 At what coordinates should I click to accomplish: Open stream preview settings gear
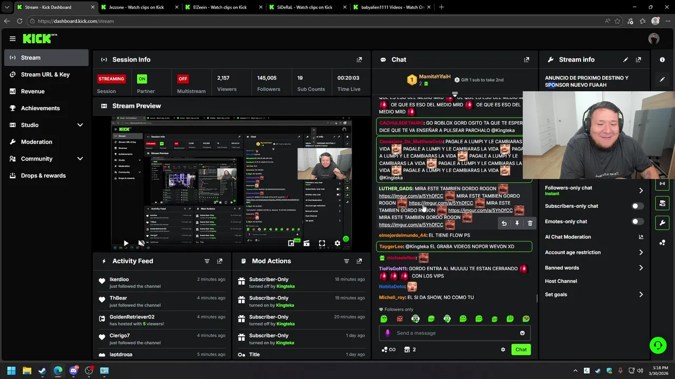click(337, 243)
